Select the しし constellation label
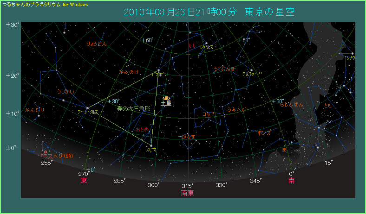Screen dimensions: 366x214 pos(192,45)
